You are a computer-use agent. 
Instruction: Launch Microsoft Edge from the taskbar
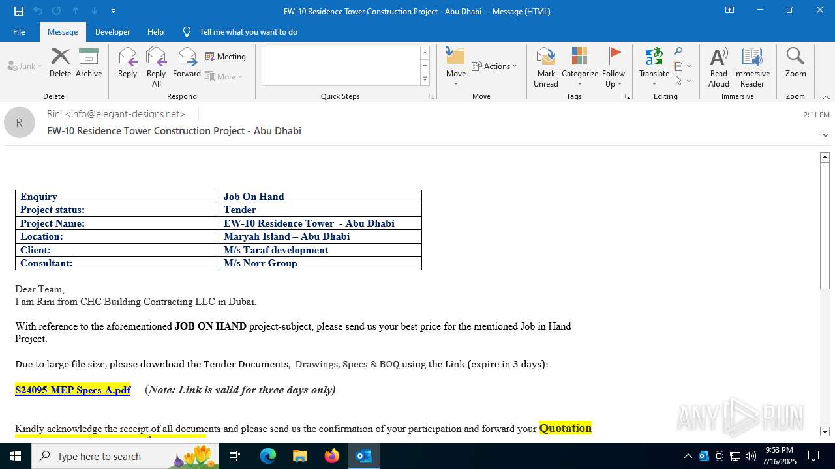point(268,456)
